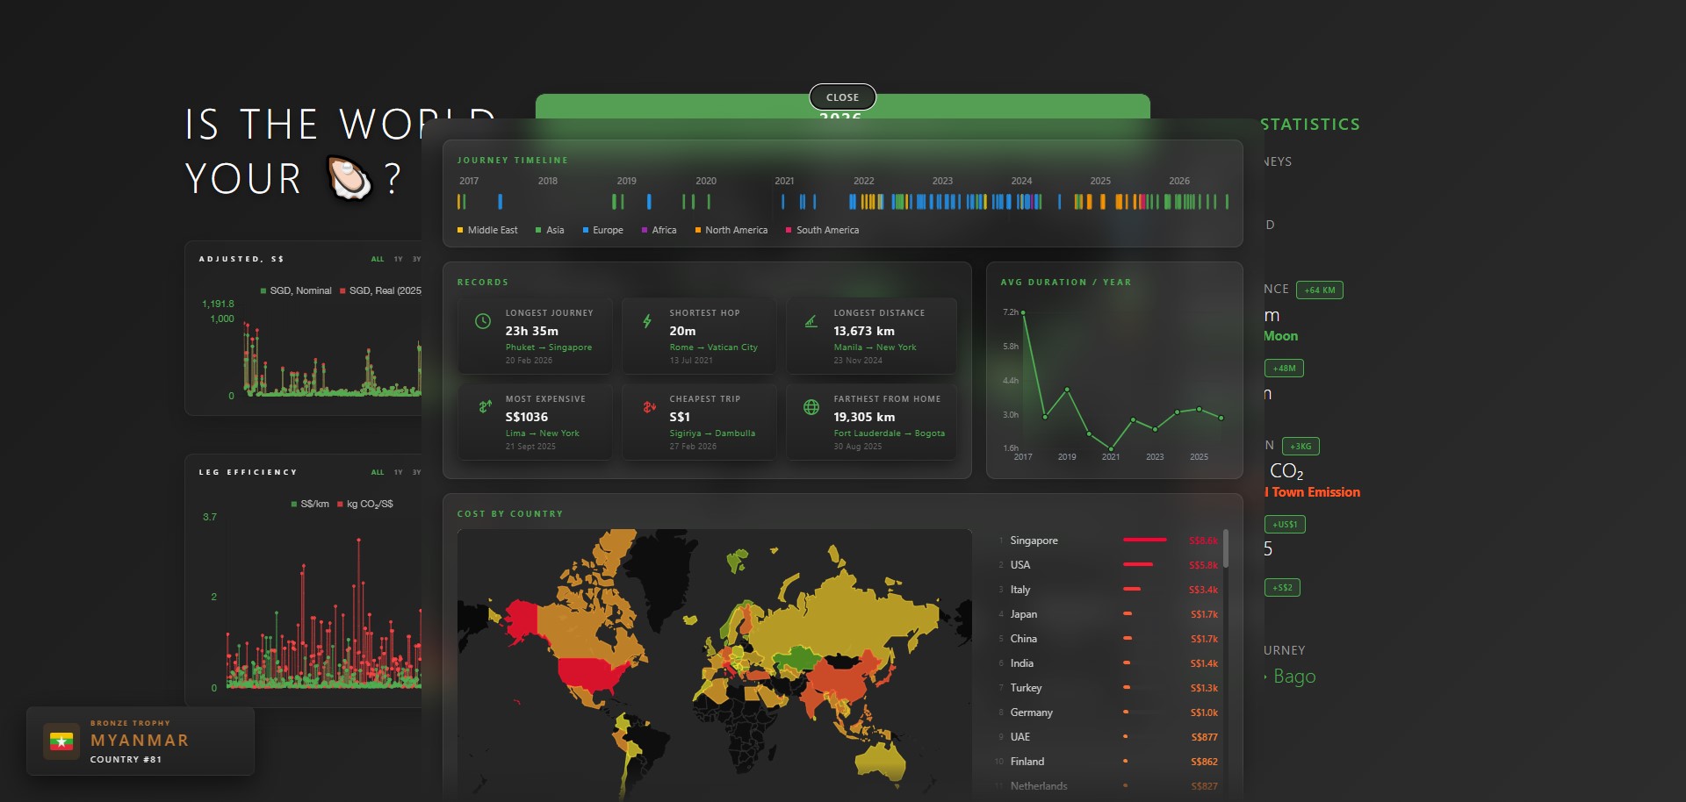Toggle the SGD, Nominal series legend
1686x802 pixels.
296,290
